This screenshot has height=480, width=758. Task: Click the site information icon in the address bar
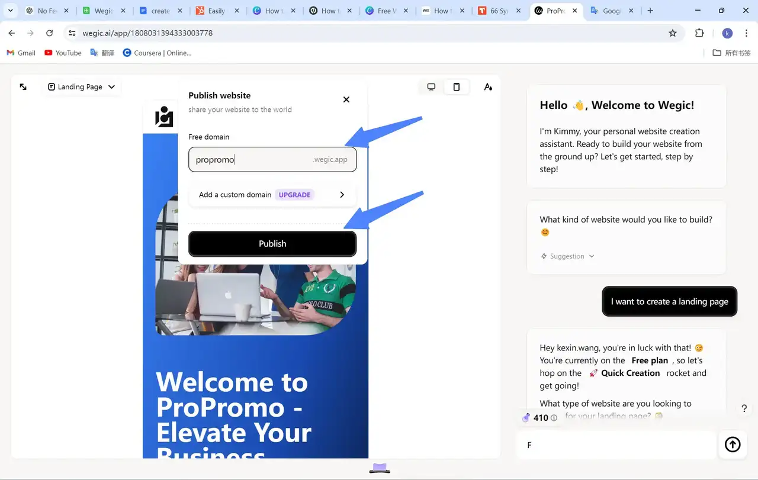72,33
